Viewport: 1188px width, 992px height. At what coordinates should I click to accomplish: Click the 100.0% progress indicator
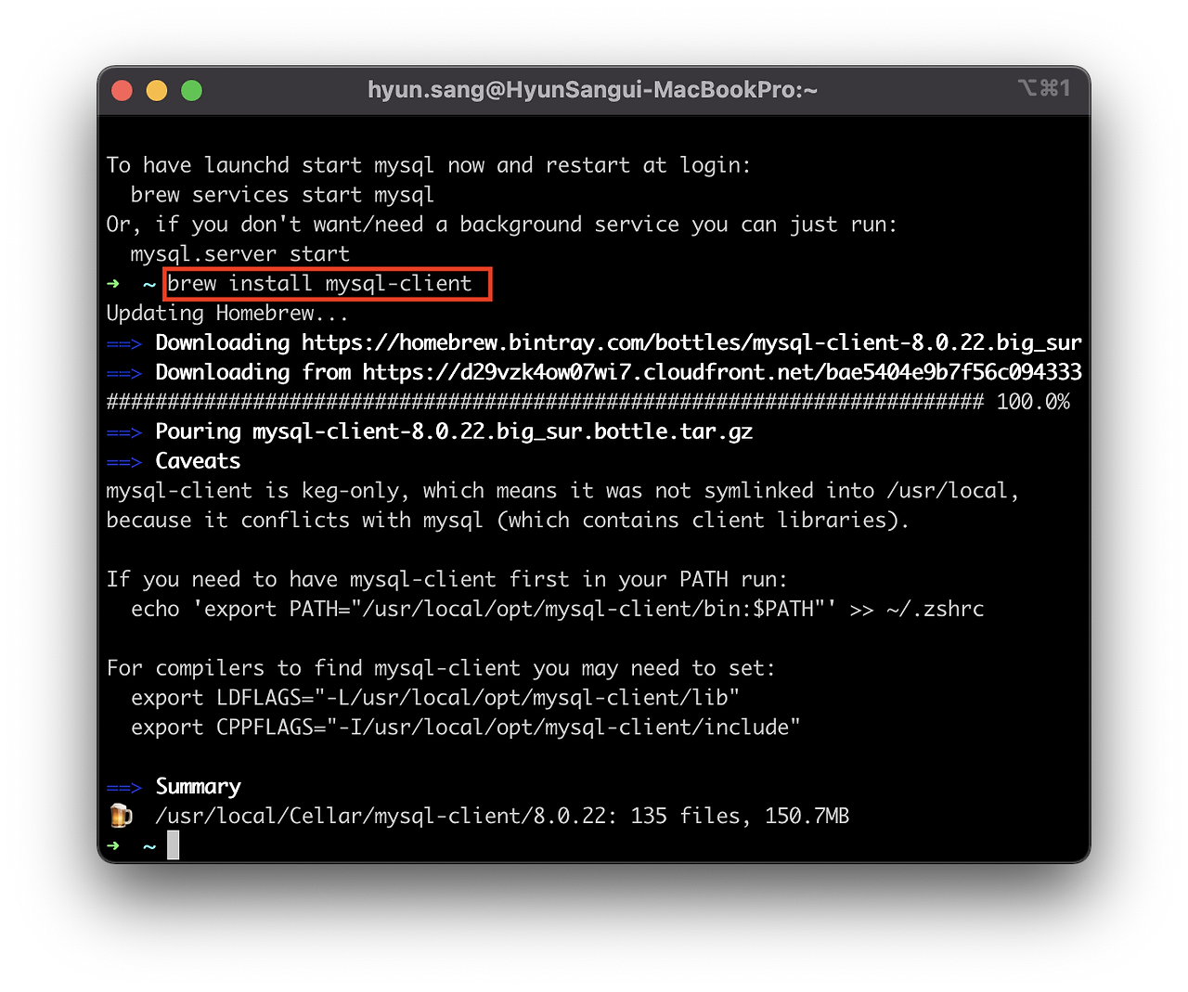coord(1033,402)
